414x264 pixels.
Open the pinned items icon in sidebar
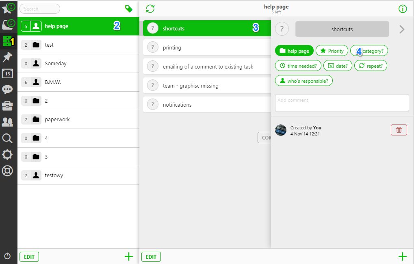(x=7, y=57)
